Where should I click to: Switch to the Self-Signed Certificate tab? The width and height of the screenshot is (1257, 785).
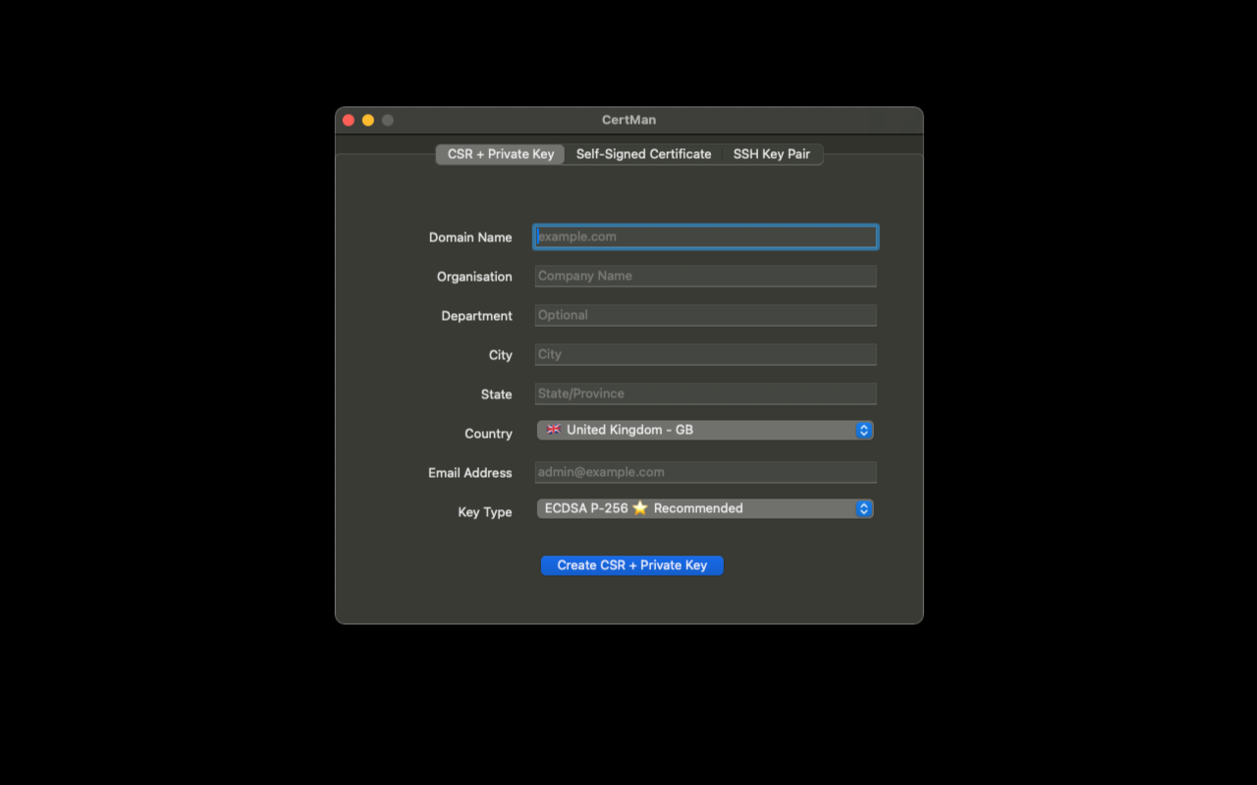click(643, 154)
